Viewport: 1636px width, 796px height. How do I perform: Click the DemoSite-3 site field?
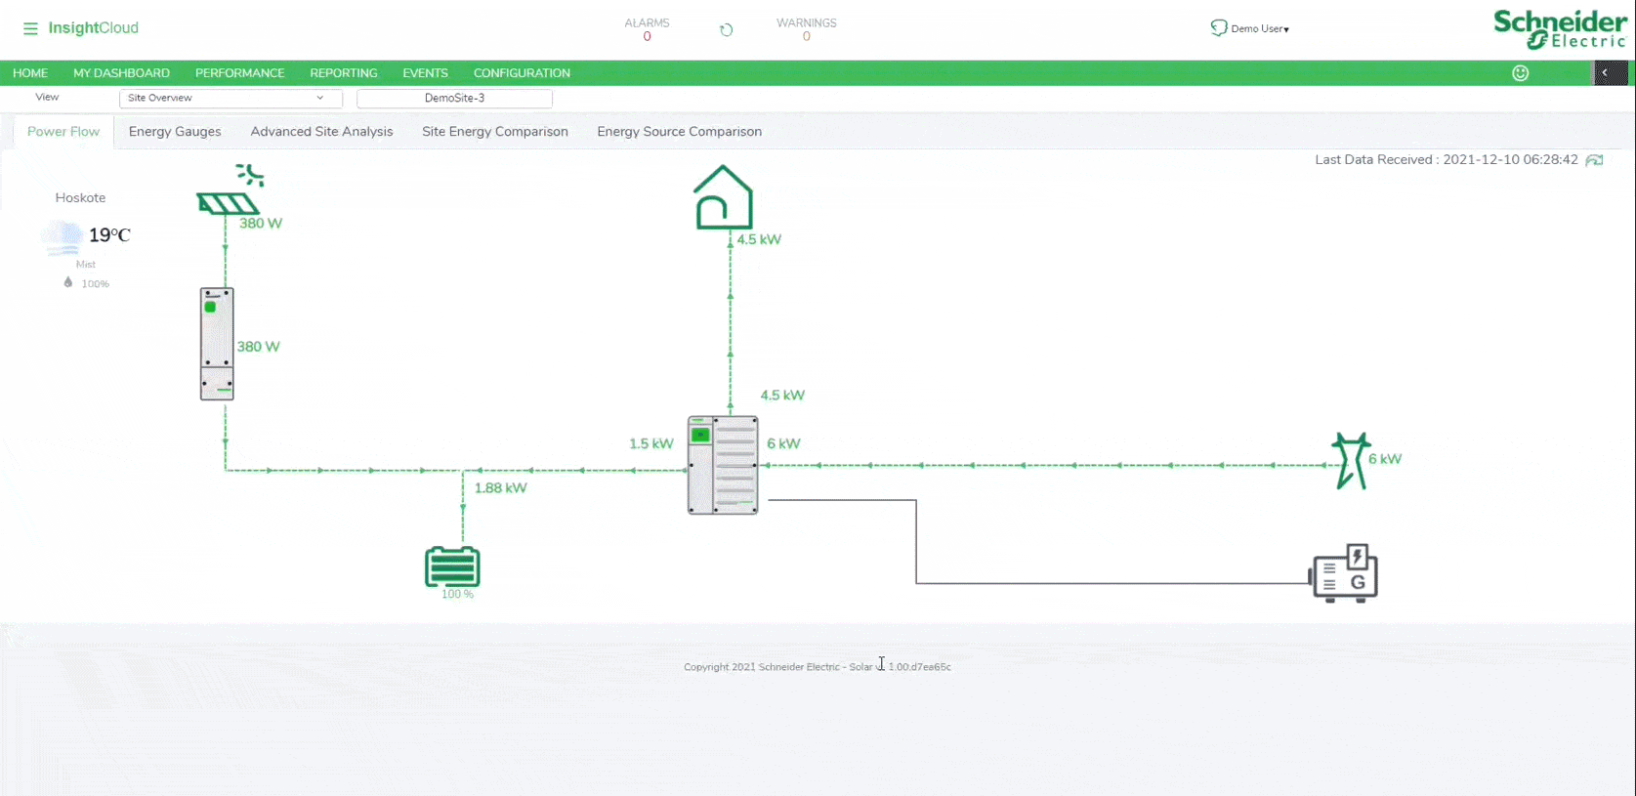455,99
